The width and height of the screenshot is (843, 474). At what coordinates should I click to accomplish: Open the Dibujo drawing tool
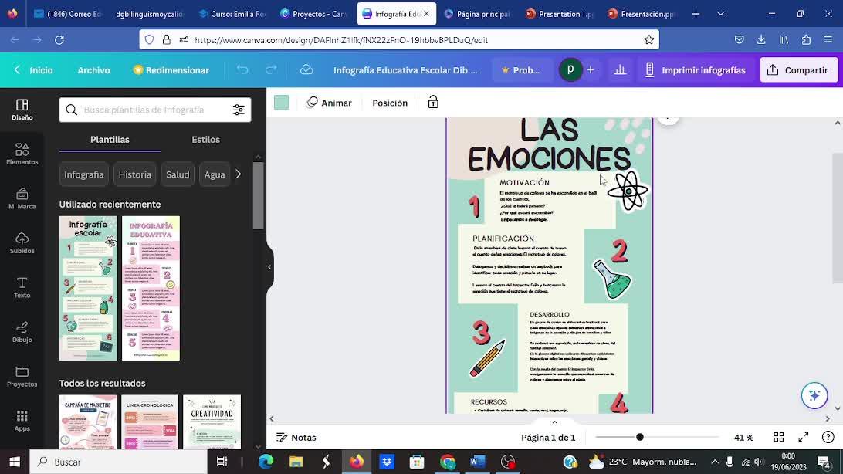tap(22, 332)
